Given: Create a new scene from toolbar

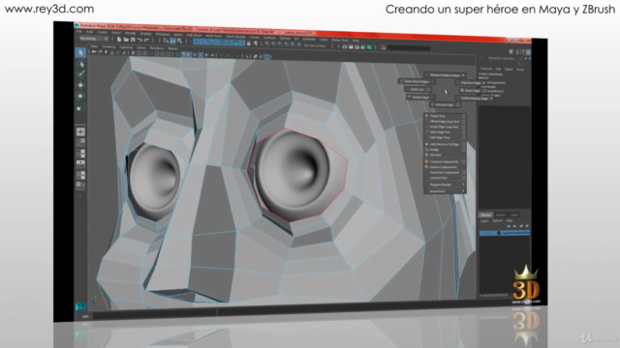Looking at the screenshot, I should pos(119,40).
